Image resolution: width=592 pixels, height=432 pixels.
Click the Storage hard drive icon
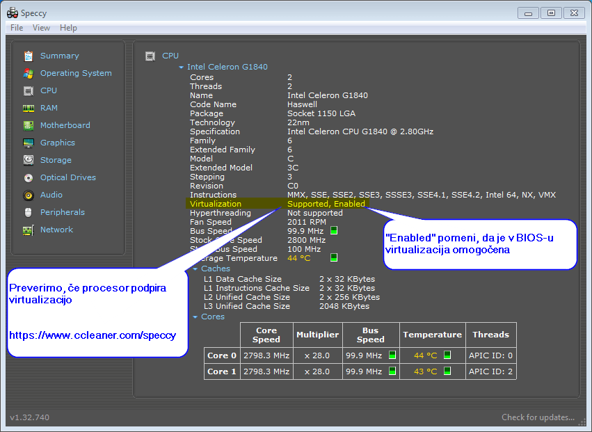[x=29, y=160]
